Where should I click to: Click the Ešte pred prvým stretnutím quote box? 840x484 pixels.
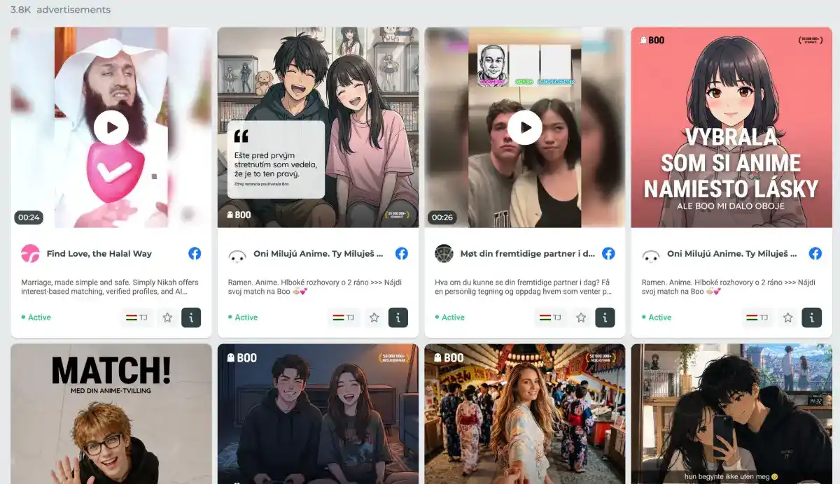[276, 159]
